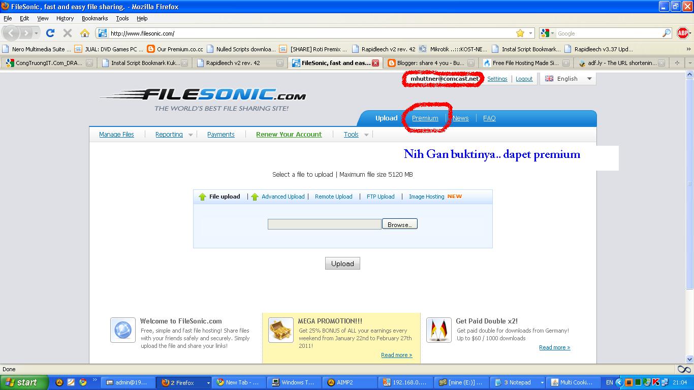Go to the Home page icon
The width and height of the screenshot is (694, 390).
tap(85, 33)
